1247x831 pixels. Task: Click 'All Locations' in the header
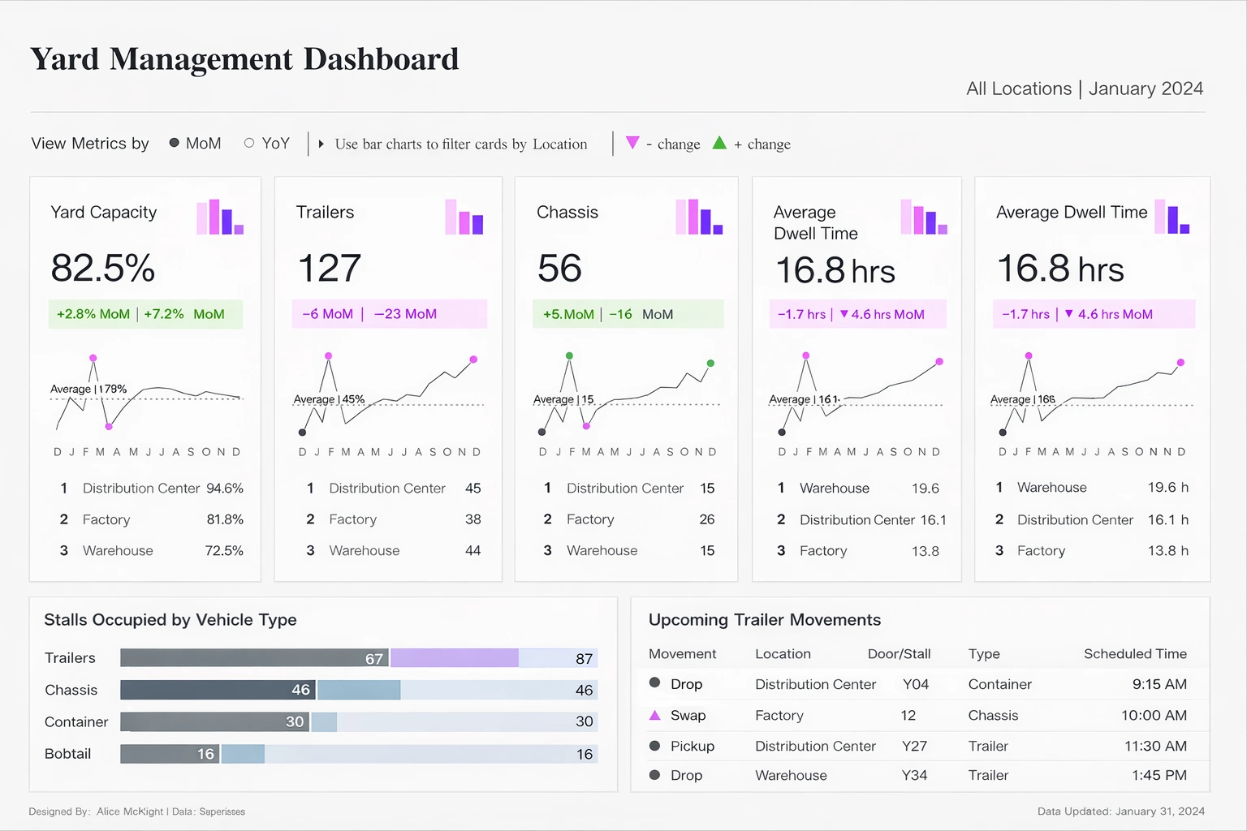point(1018,88)
